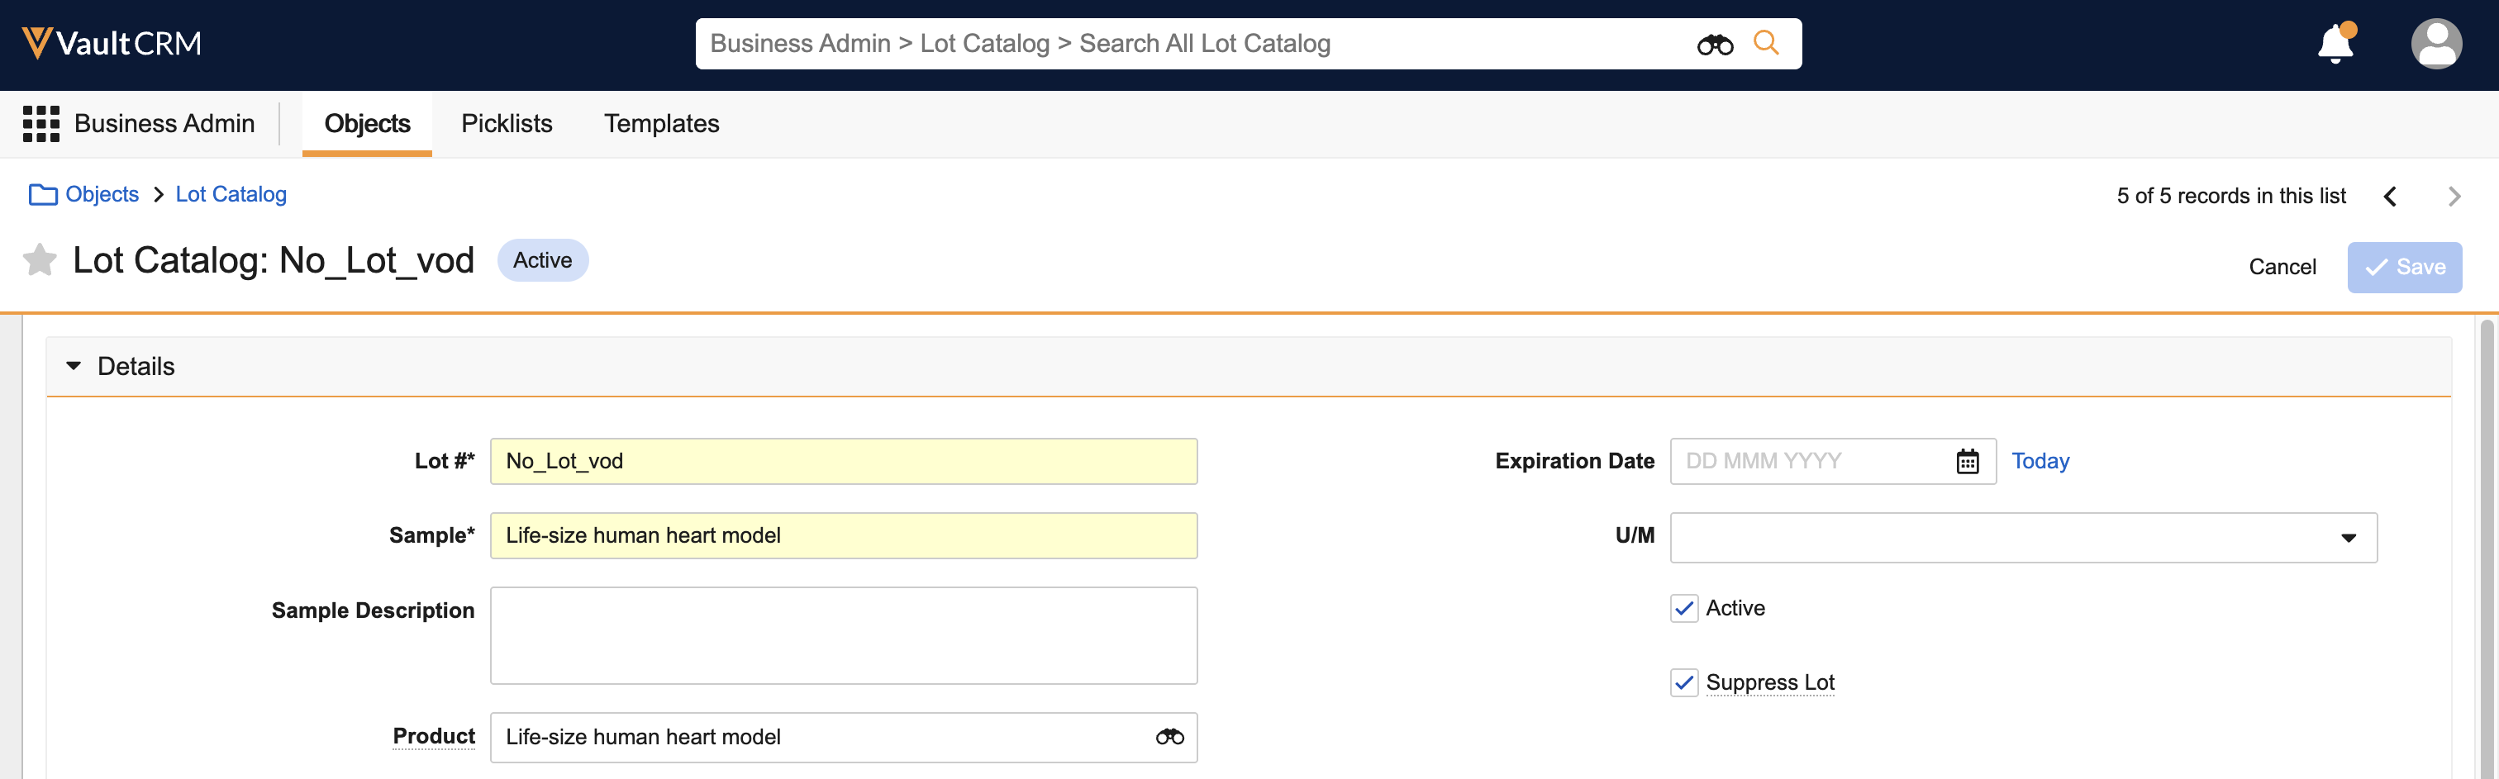Click into the Sample Description text area

point(843,635)
